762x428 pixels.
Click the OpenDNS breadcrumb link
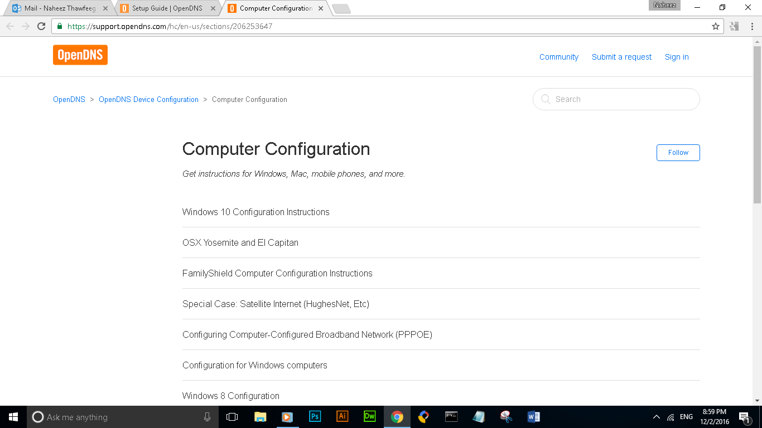coord(69,99)
